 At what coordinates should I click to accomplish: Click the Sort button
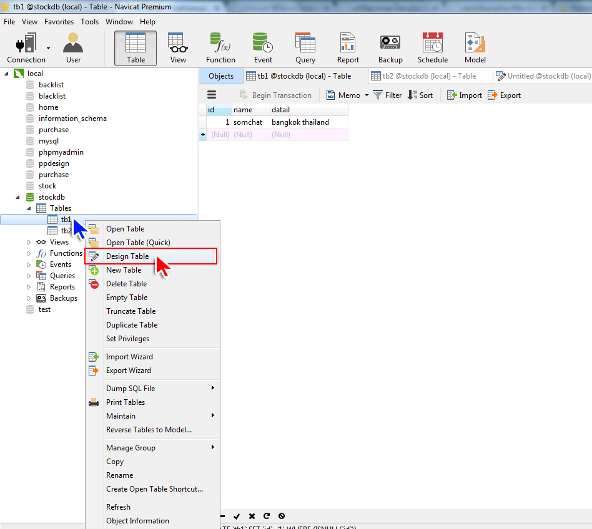tap(420, 95)
